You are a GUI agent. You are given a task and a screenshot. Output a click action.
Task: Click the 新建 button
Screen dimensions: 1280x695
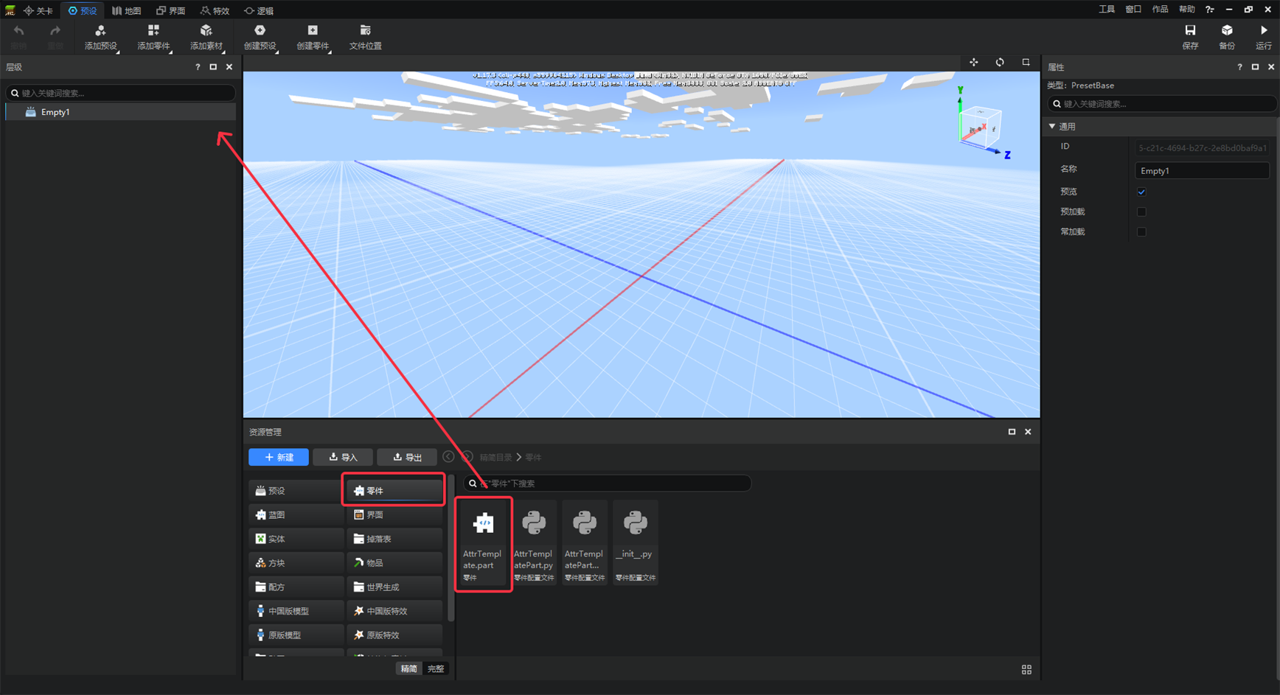(279, 457)
